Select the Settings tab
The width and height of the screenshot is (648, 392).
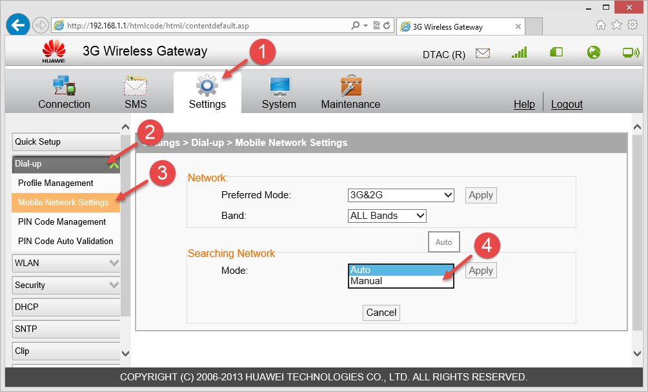[x=207, y=92]
